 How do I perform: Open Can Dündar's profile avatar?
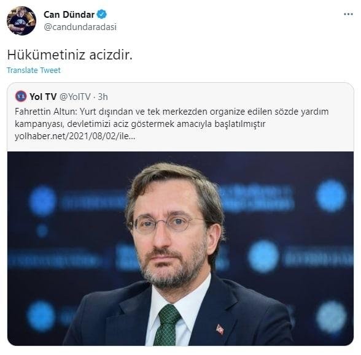point(21,21)
